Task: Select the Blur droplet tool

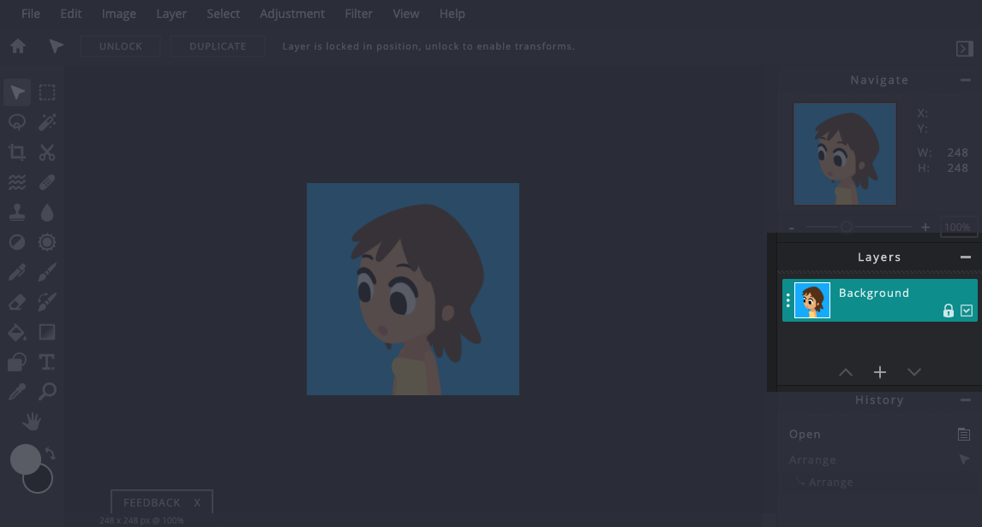Action: coord(47,212)
